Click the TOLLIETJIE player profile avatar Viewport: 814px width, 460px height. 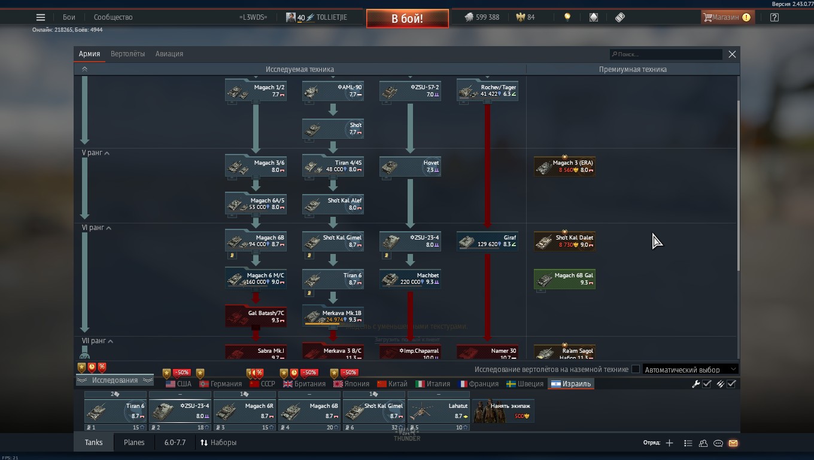click(x=291, y=17)
